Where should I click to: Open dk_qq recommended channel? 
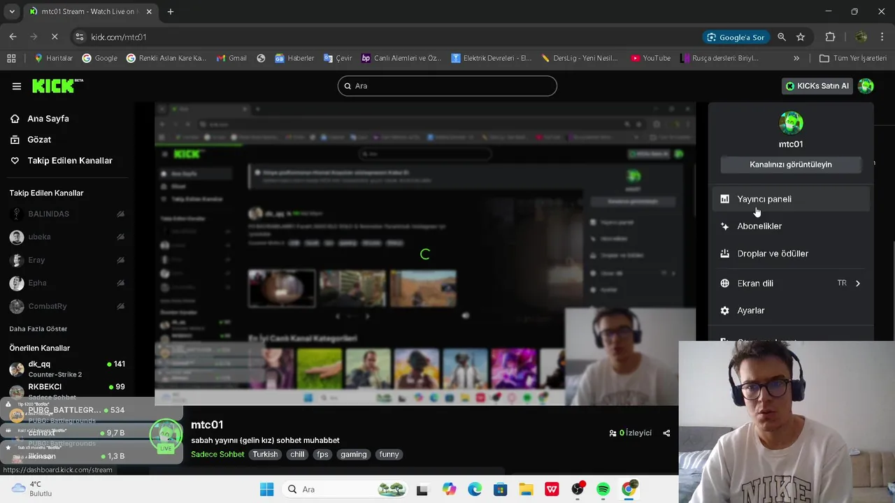click(67, 369)
